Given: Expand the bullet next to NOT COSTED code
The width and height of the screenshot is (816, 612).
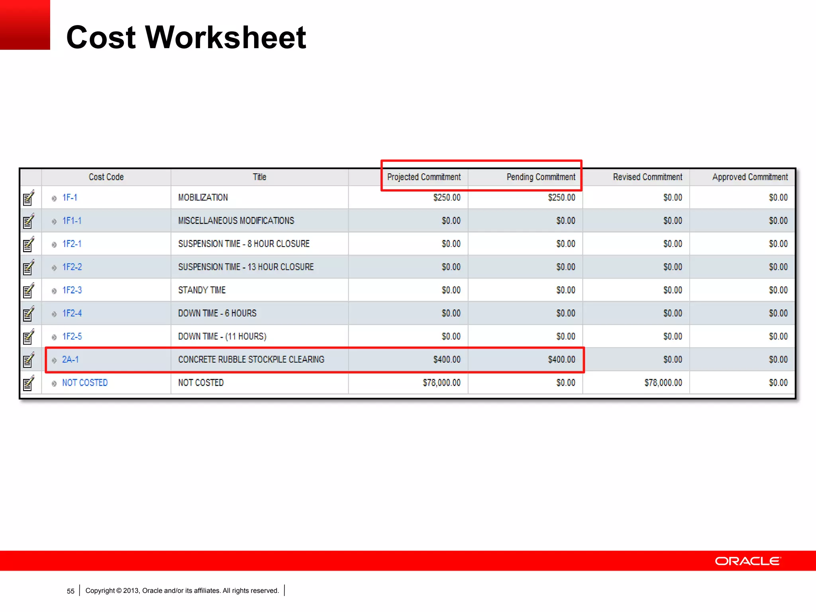Looking at the screenshot, I should [x=54, y=383].
